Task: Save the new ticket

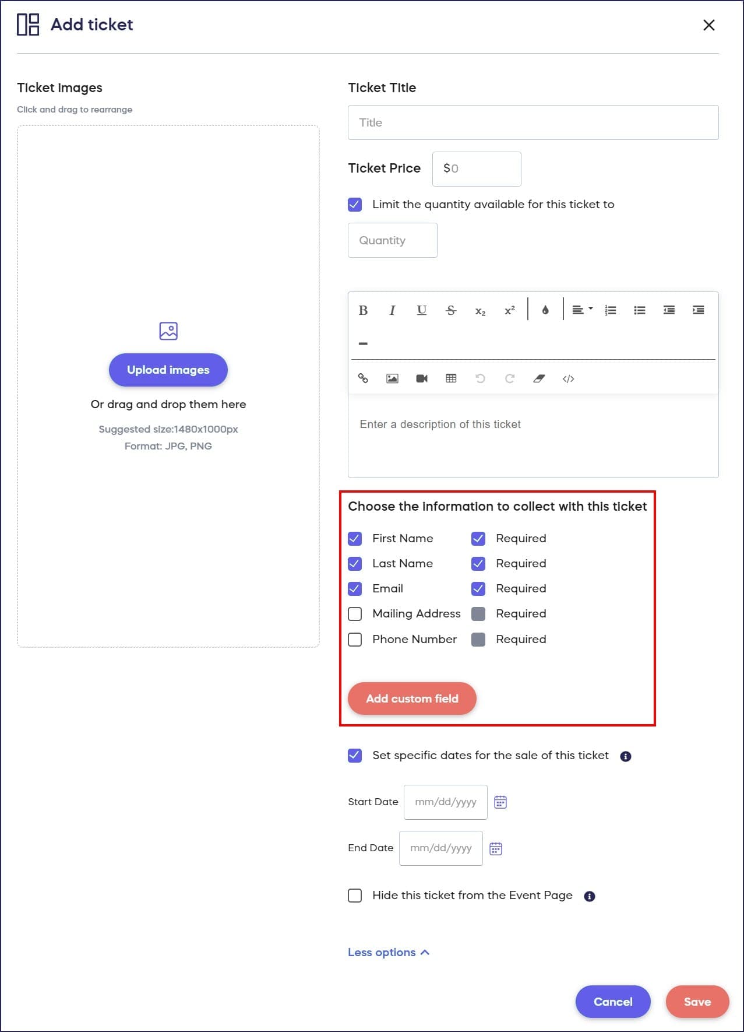Action: [697, 1002]
